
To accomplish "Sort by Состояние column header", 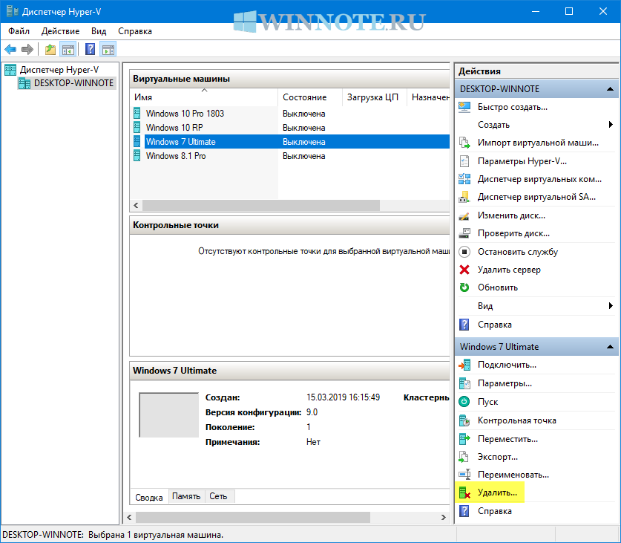I will (x=310, y=97).
